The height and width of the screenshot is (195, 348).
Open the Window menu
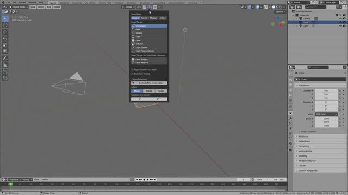tap(33, 2)
